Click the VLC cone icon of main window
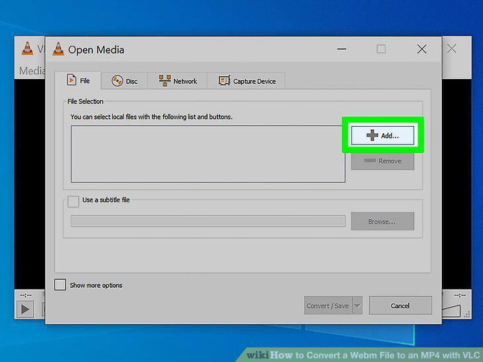 [27, 48]
